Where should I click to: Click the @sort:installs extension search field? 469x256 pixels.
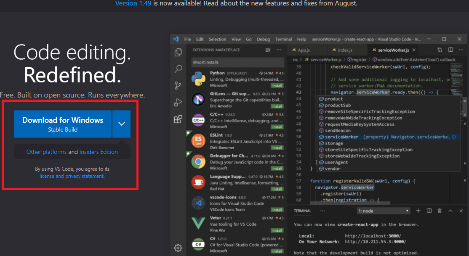[x=238, y=63]
